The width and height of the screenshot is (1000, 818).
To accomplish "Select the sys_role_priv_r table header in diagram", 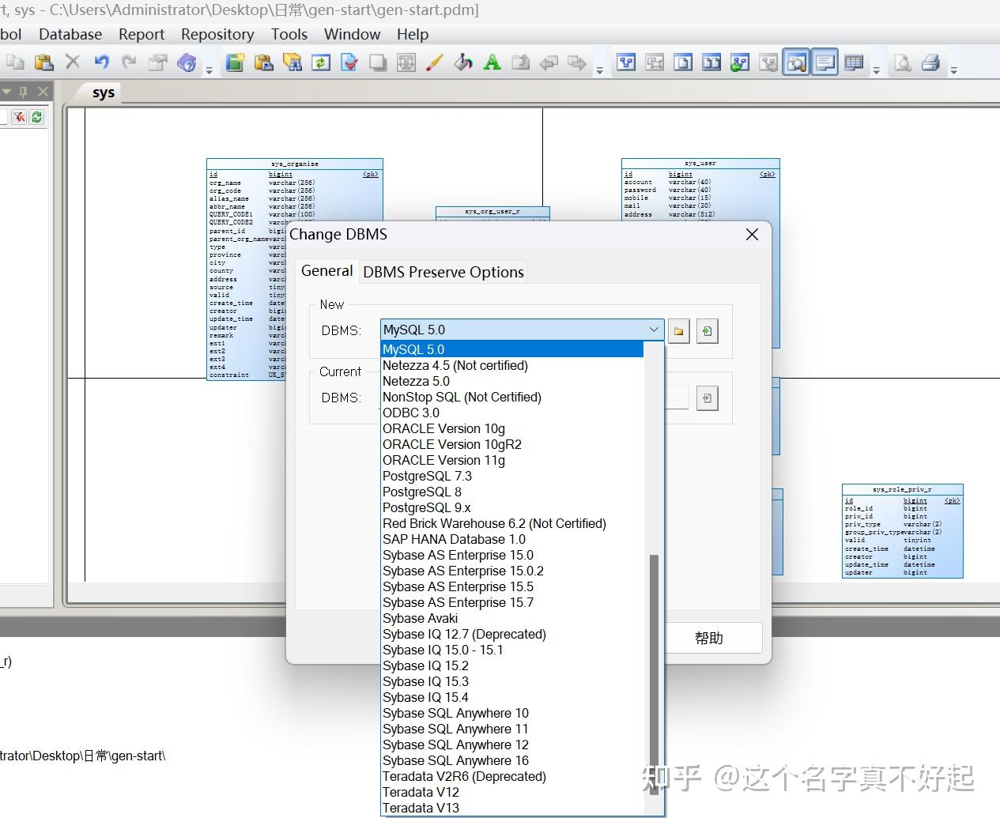I will pyautogui.click(x=902, y=489).
